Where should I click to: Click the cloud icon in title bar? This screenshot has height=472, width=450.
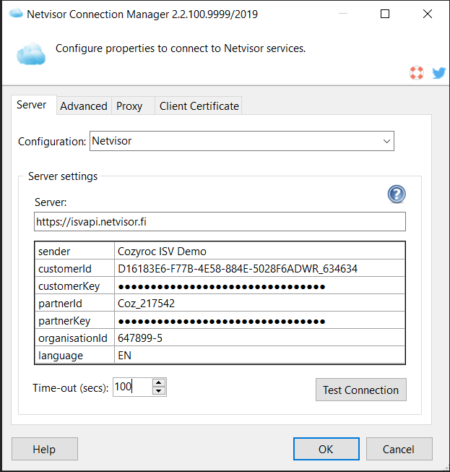point(16,14)
